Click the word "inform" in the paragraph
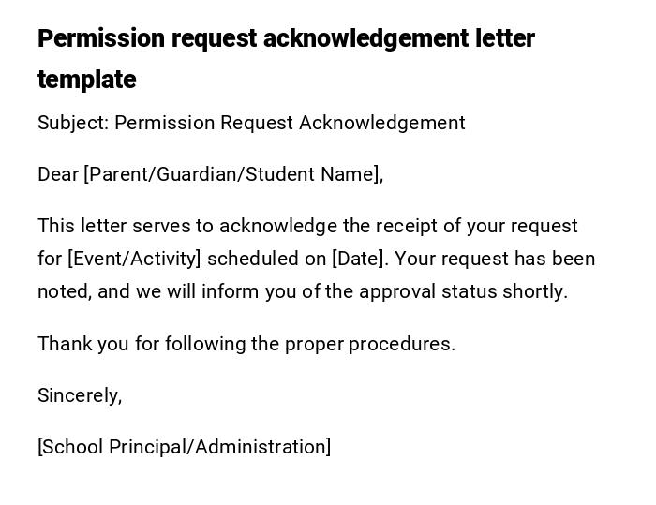The image size is (656, 505). (x=231, y=291)
